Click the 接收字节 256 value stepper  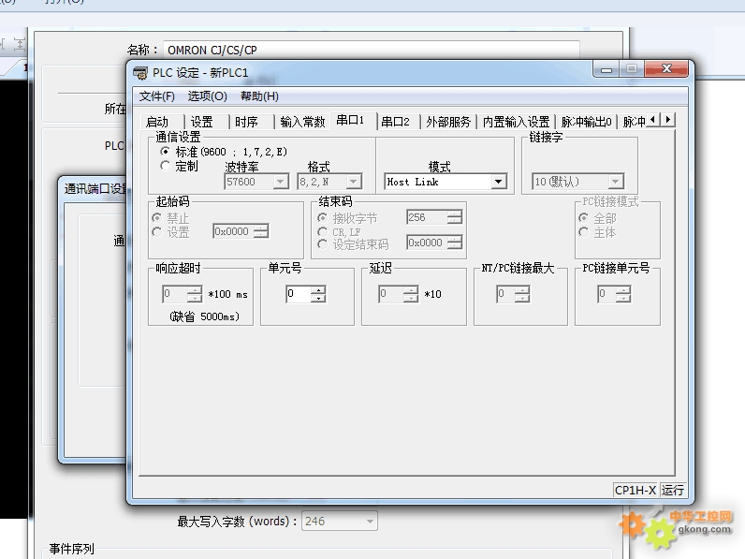tap(454, 218)
